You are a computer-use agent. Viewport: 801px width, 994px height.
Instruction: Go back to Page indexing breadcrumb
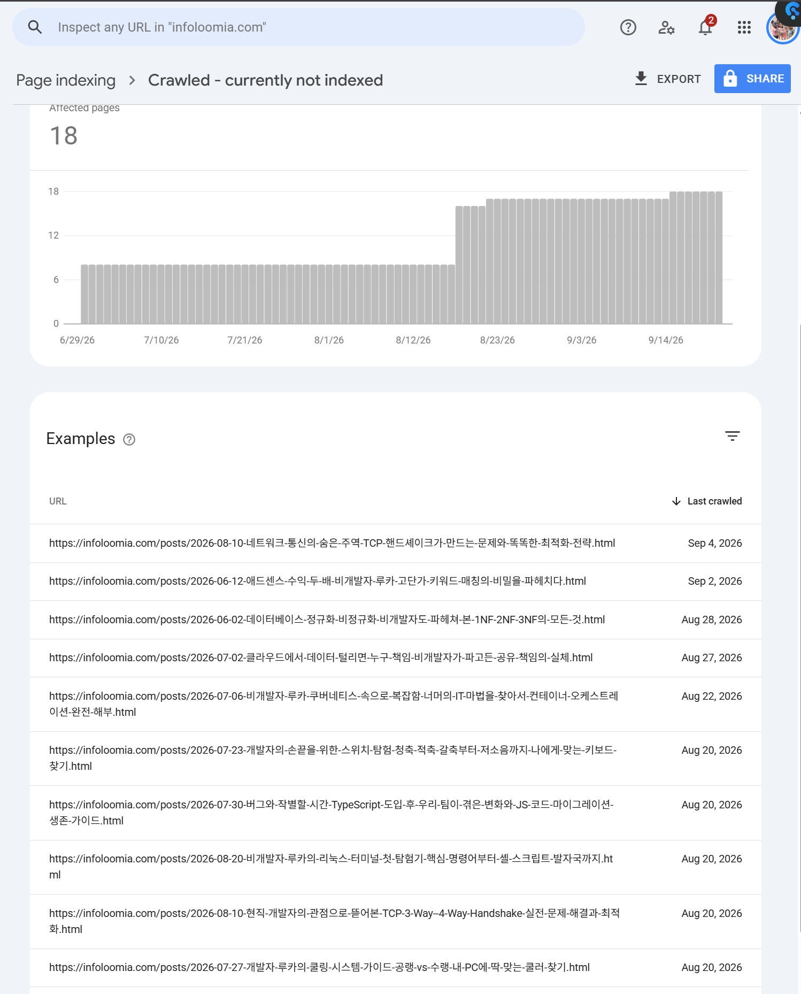[66, 80]
